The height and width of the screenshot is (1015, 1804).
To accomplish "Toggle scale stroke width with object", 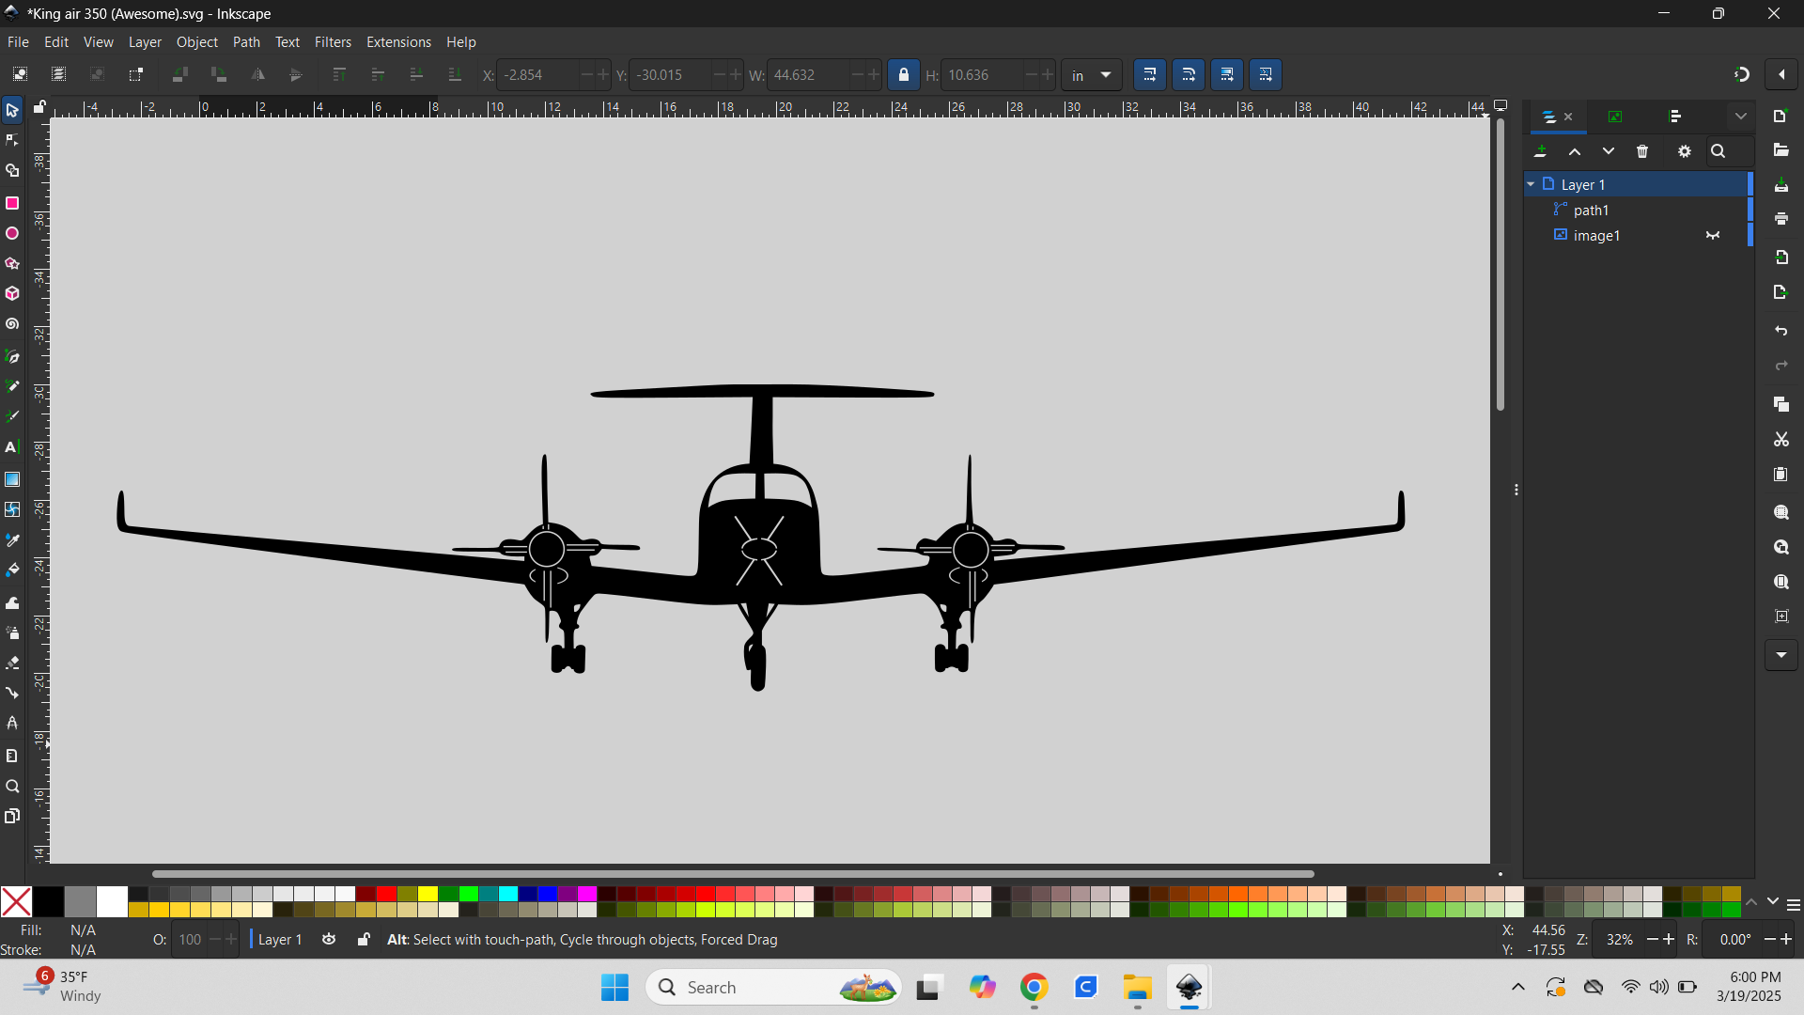I will tap(1150, 75).
